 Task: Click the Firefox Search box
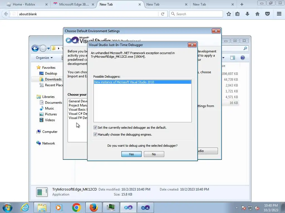tap(196, 14)
